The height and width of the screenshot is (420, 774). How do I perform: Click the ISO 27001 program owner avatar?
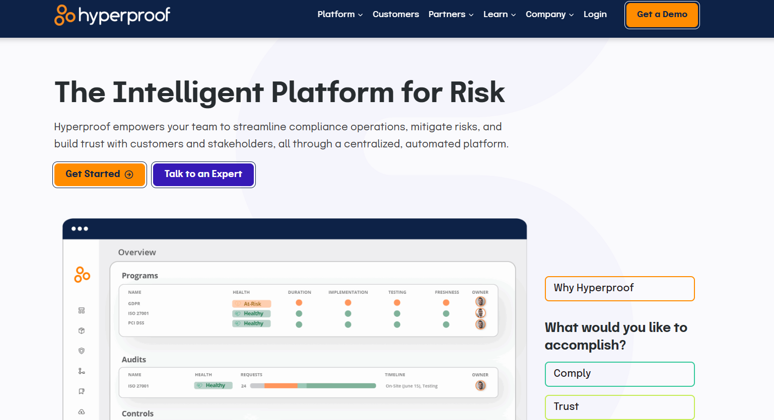480,313
